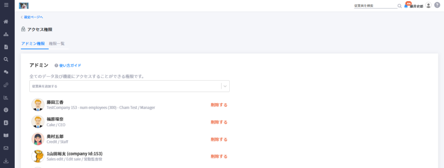This screenshot has height=168, width=444.
Task: Remove 奥村五郎 with 削除する
Action: 219,139
